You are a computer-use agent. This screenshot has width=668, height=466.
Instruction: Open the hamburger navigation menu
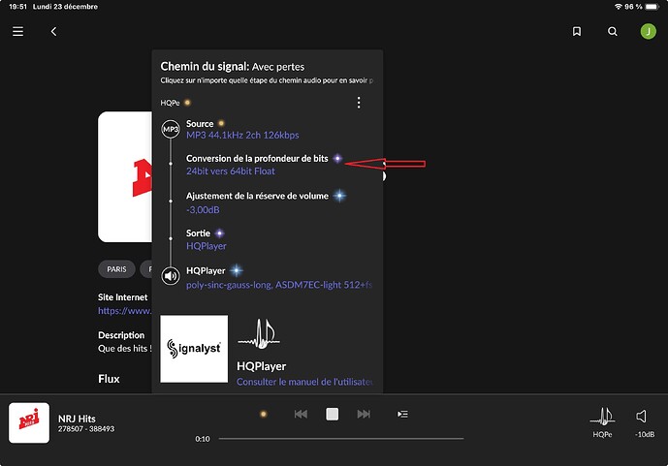point(17,31)
